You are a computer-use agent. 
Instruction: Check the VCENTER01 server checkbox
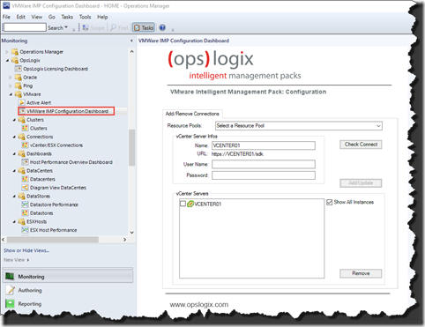pyautogui.click(x=183, y=204)
